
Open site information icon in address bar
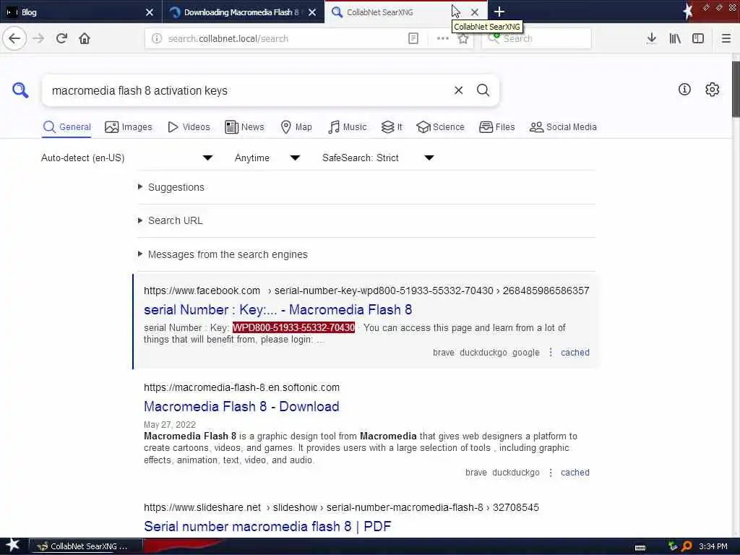(x=157, y=38)
